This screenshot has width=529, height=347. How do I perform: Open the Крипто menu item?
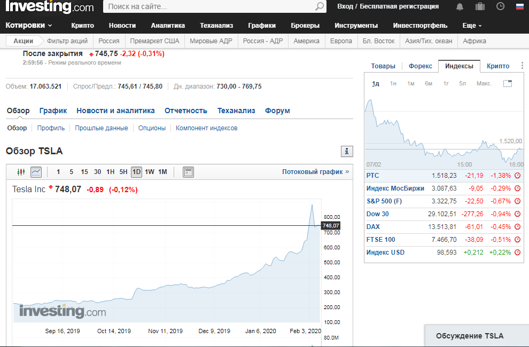point(83,26)
